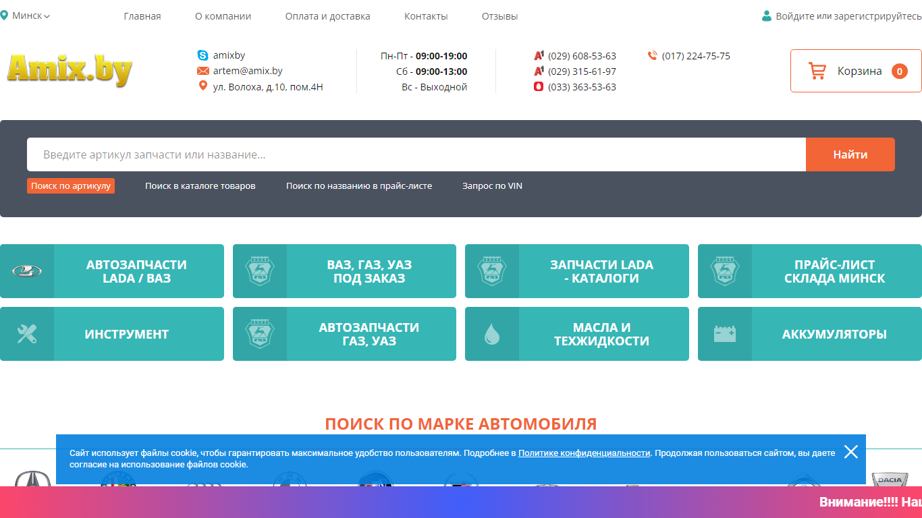
Task: Click GAZ emblem on Автозапчасти ГАЗ, УАЗ tile
Action: 259,334
